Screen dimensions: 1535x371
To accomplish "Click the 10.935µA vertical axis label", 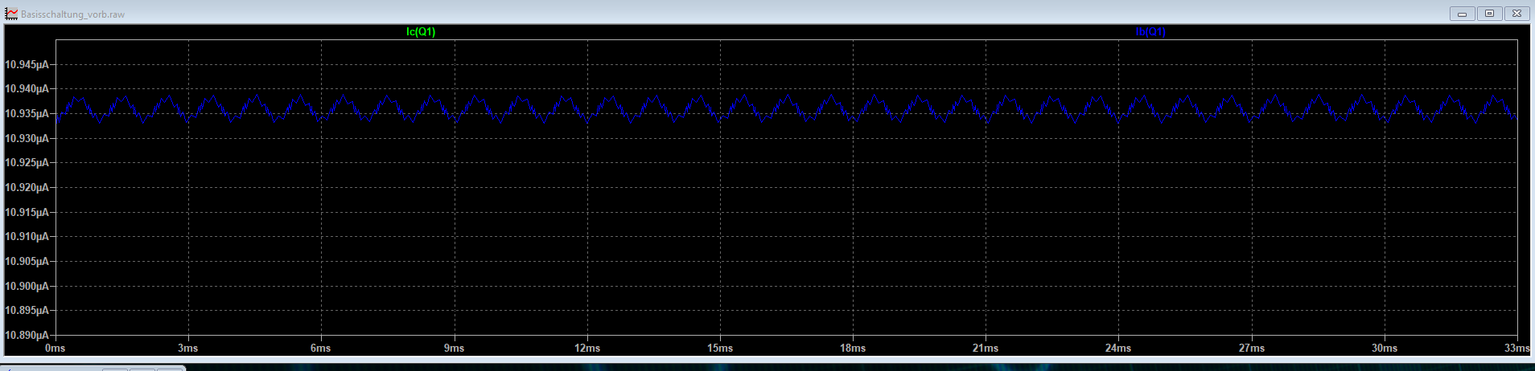I will (27, 114).
